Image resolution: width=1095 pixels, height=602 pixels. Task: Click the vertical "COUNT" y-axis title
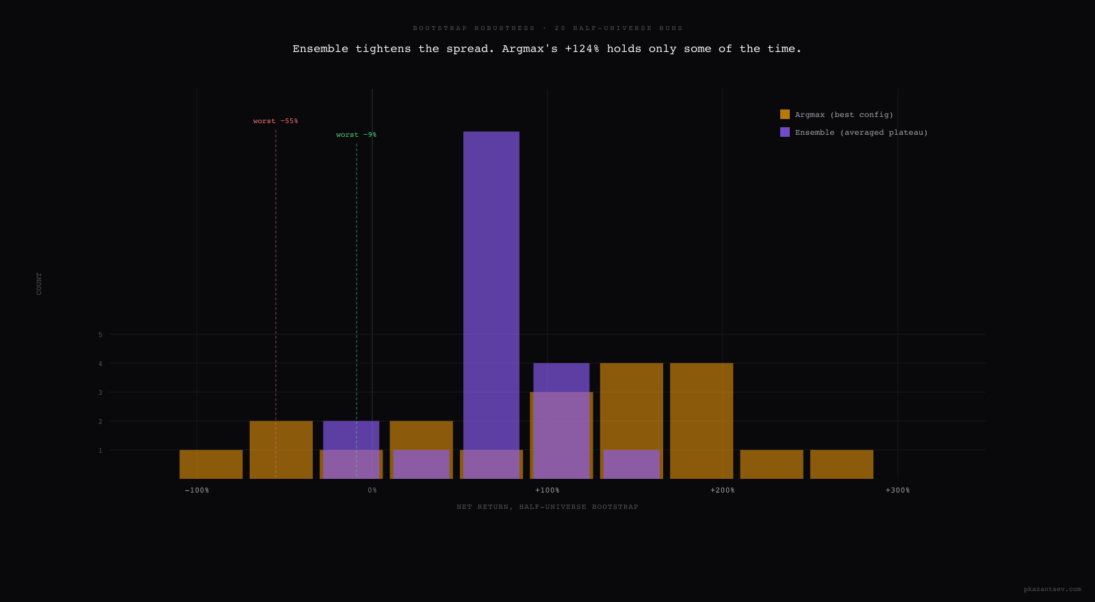tap(39, 284)
